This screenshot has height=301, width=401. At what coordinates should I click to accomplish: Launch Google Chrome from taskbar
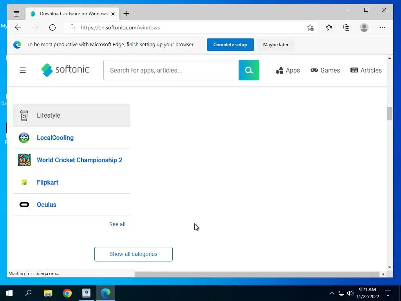point(67,293)
